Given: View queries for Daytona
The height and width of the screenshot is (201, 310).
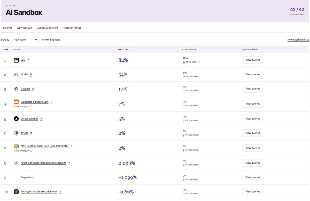Looking at the screenshot, I should tap(253, 89).
